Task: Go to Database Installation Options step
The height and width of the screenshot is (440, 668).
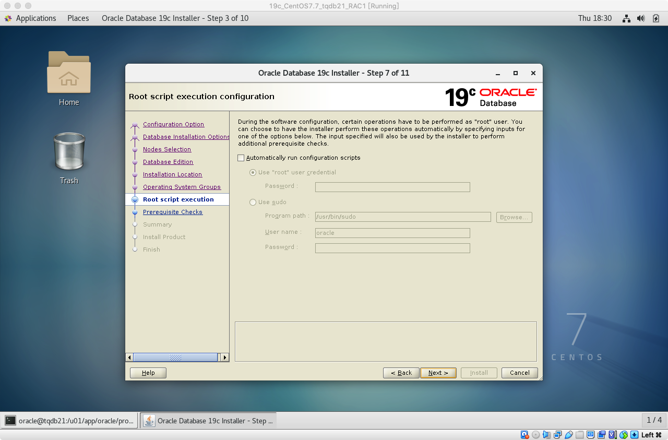Action: click(x=186, y=137)
